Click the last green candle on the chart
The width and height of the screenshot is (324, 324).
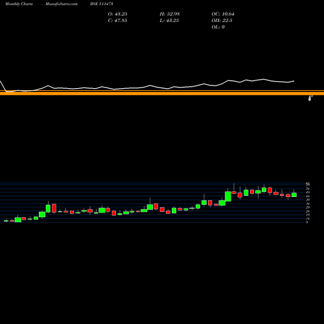pyautogui.click(x=294, y=195)
